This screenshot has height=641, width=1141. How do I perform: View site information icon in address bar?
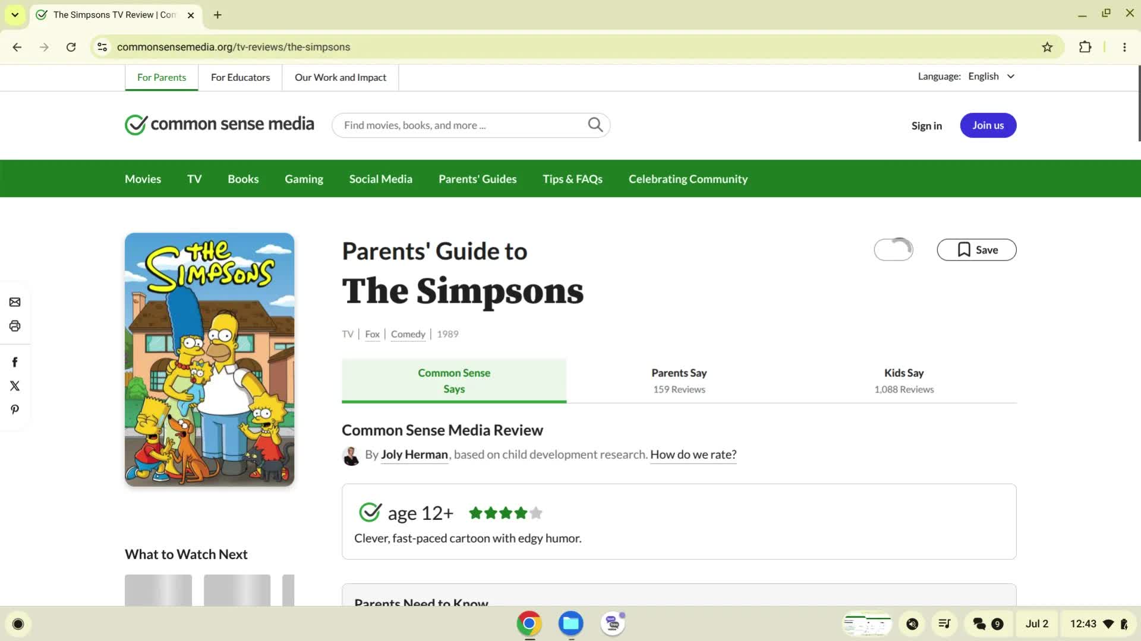point(102,47)
